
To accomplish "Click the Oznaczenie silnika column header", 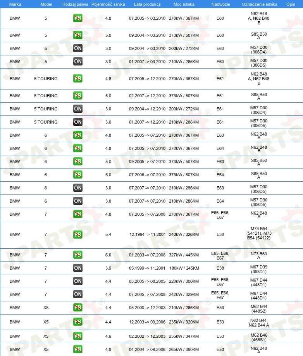I will 259,4.
